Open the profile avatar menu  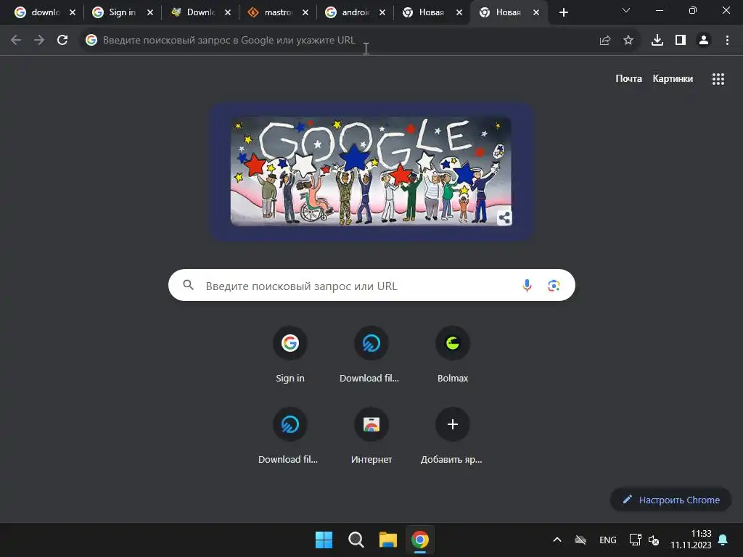click(x=704, y=41)
